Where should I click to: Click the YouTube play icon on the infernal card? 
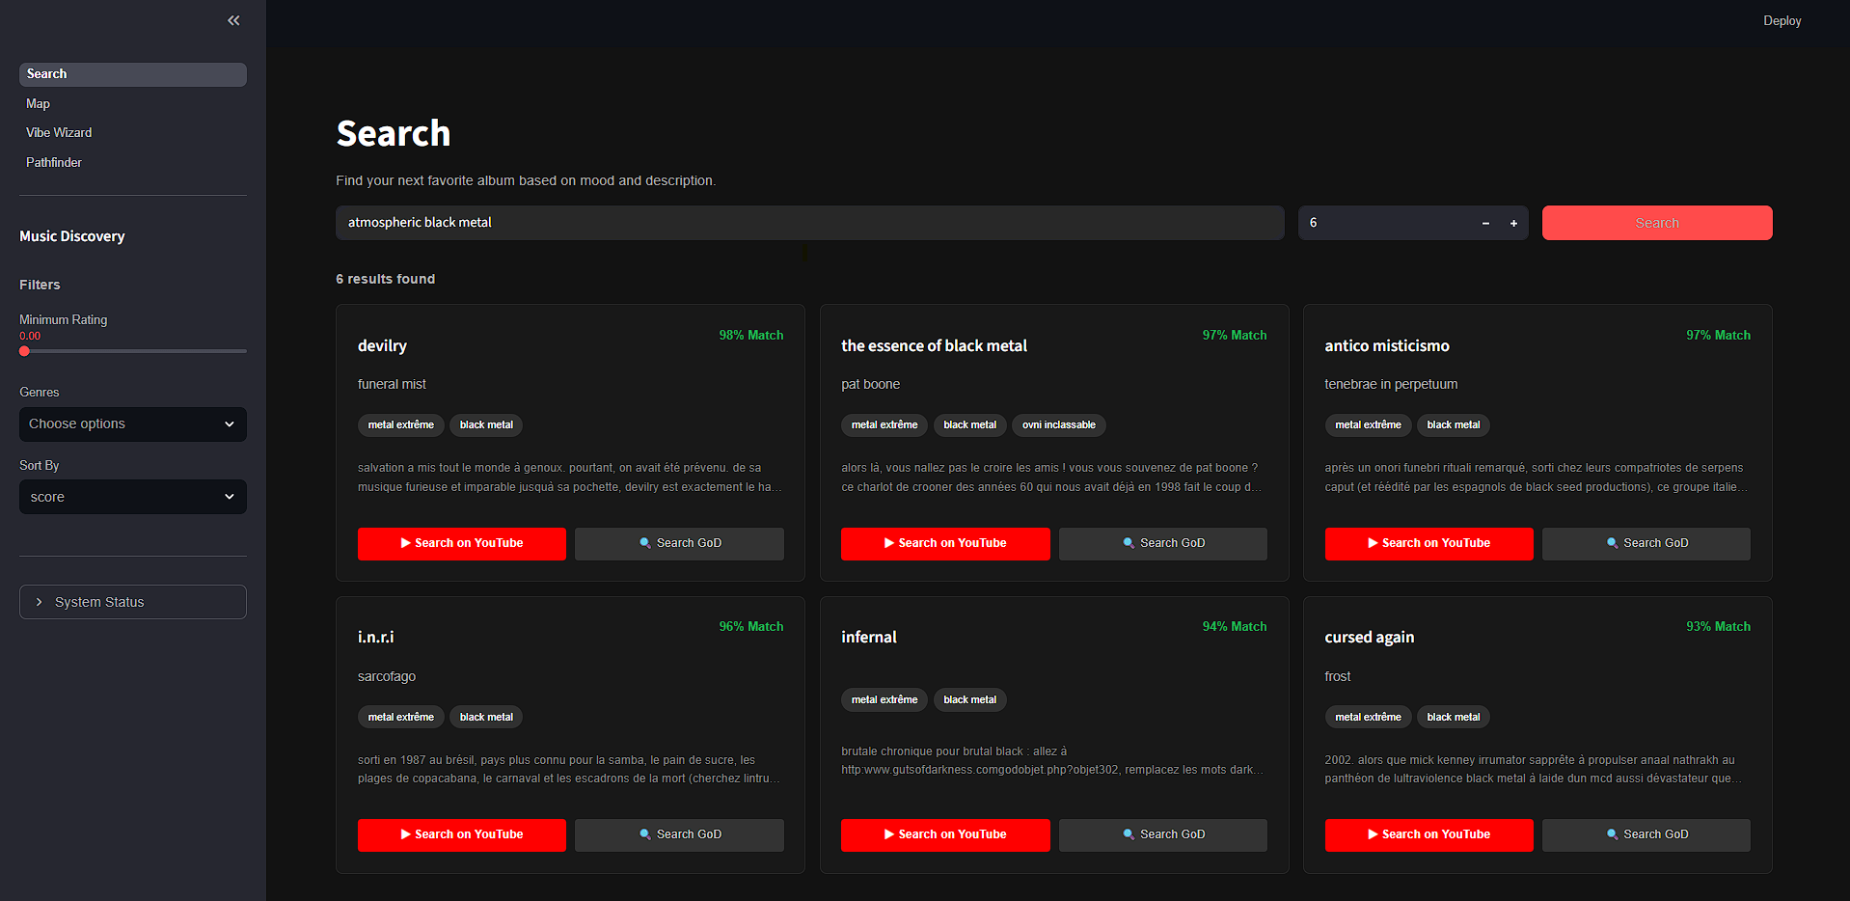tap(890, 833)
